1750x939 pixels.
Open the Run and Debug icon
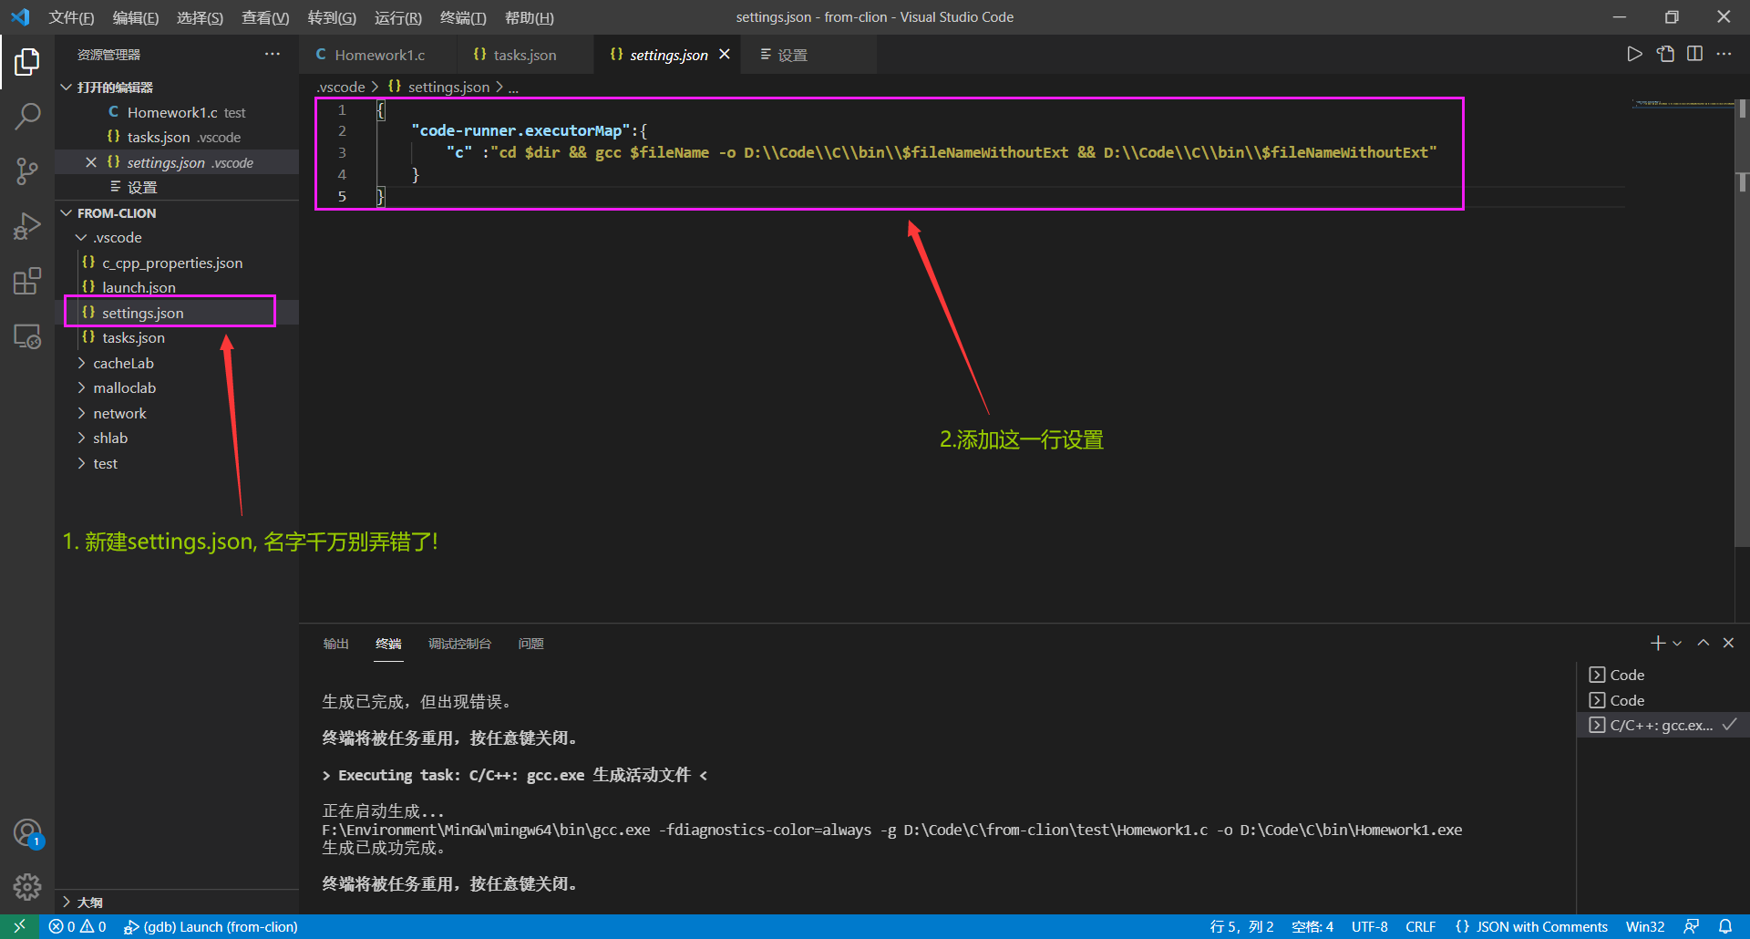(26, 225)
